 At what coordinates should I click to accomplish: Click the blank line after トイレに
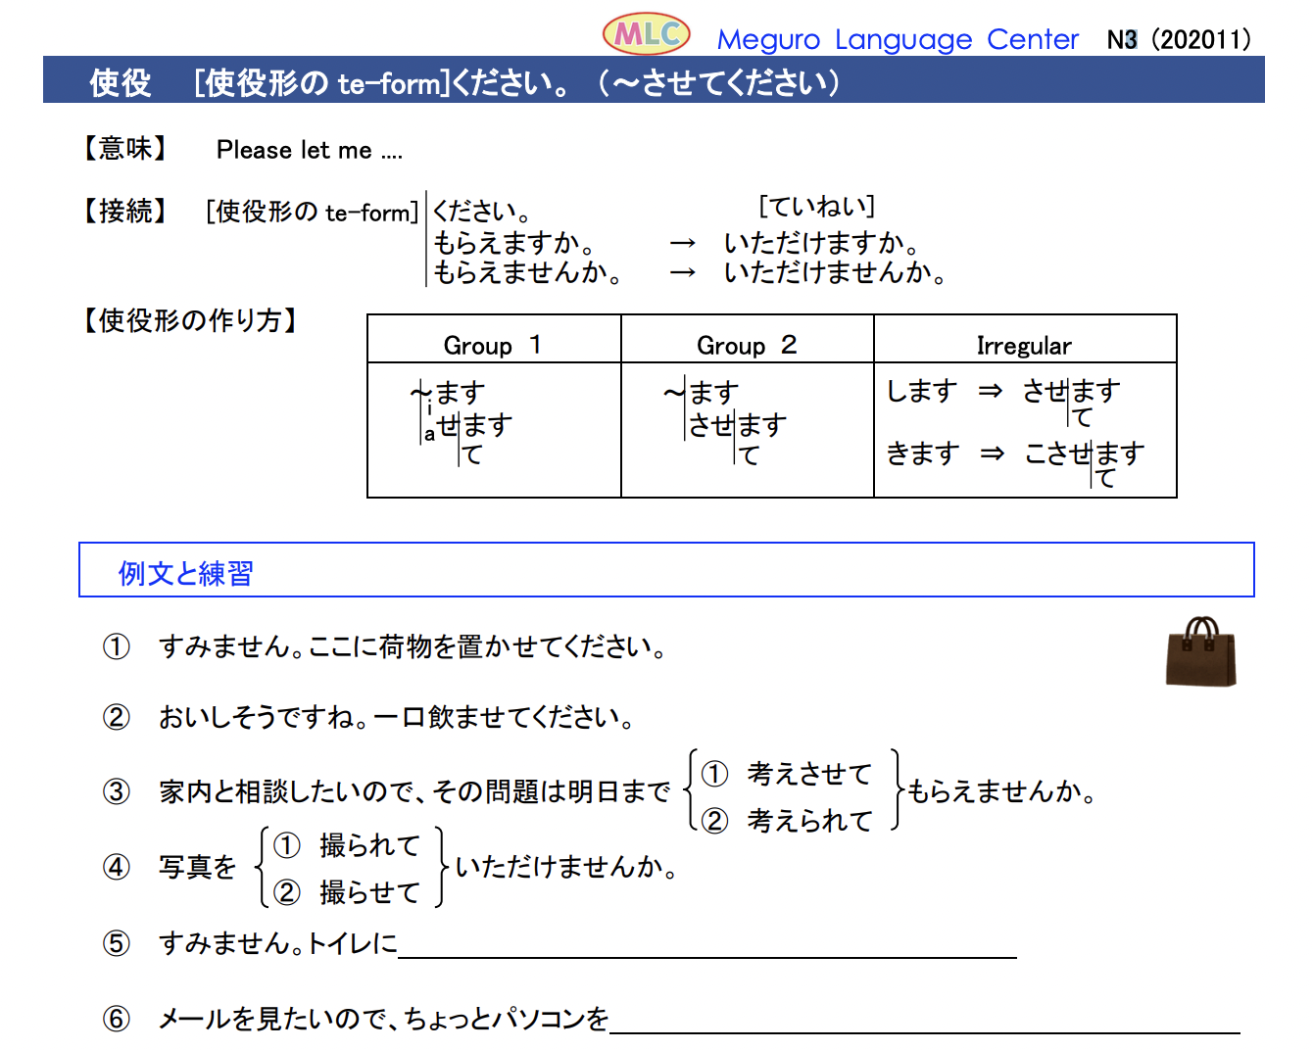tap(707, 946)
